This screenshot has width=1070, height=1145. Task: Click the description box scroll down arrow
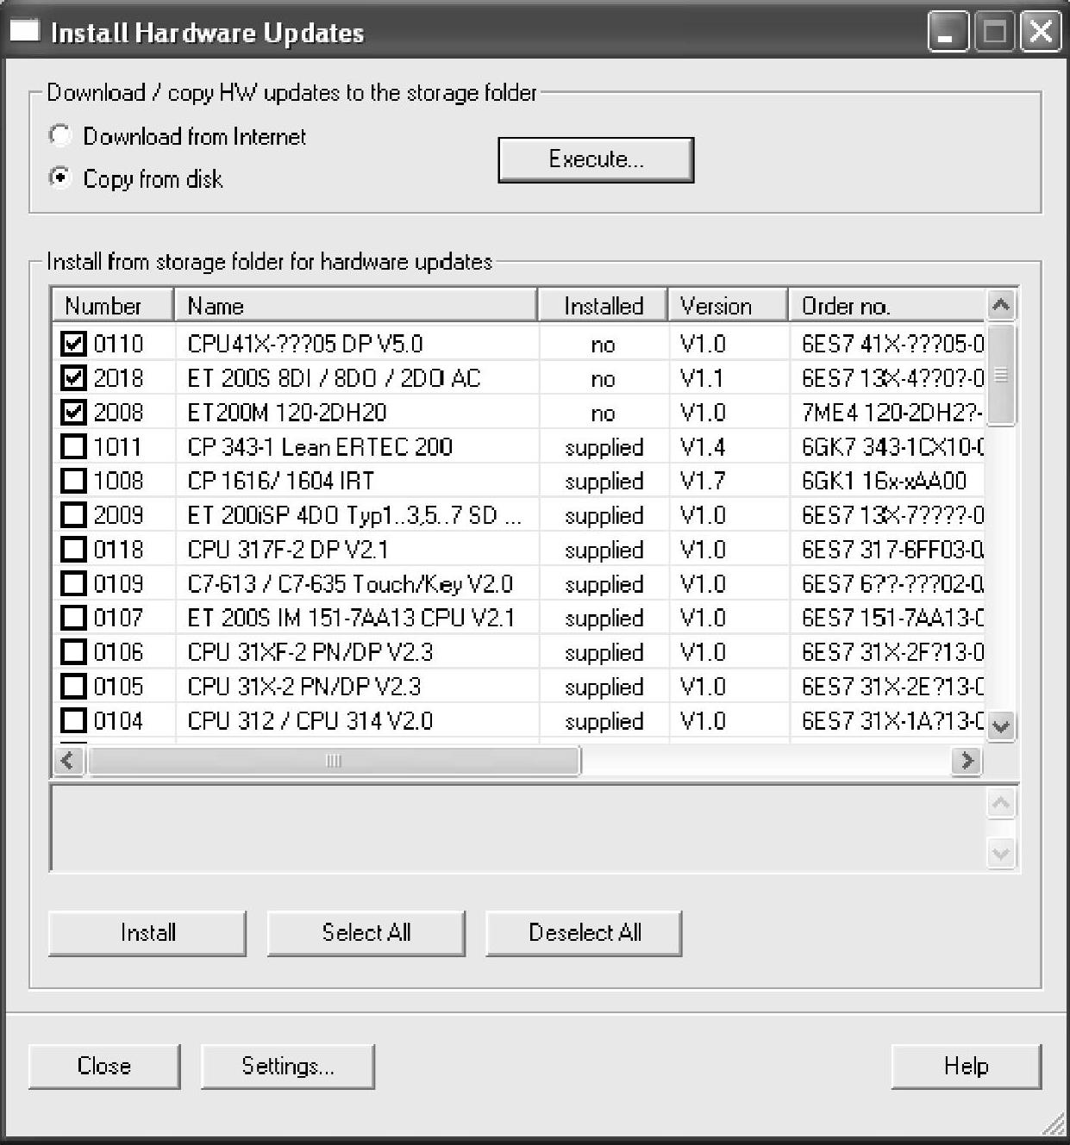click(x=1001, y=854)
